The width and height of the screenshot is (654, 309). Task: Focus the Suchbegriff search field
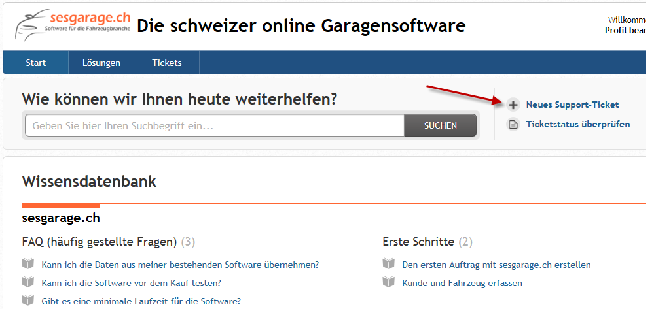[215, 125]
